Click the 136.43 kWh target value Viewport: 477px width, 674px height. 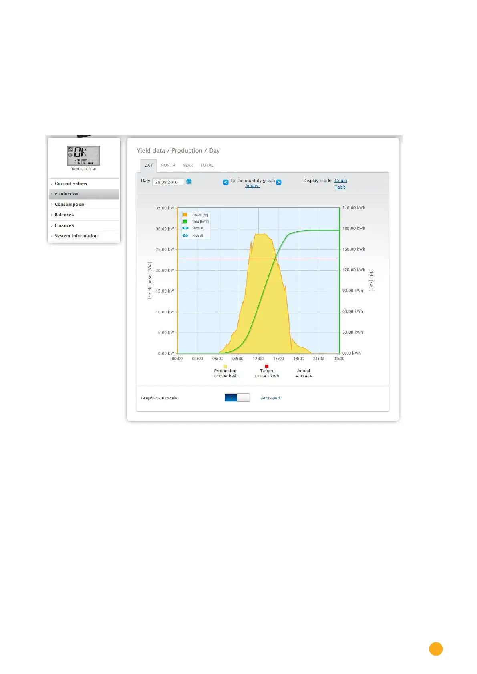[267, 376]
